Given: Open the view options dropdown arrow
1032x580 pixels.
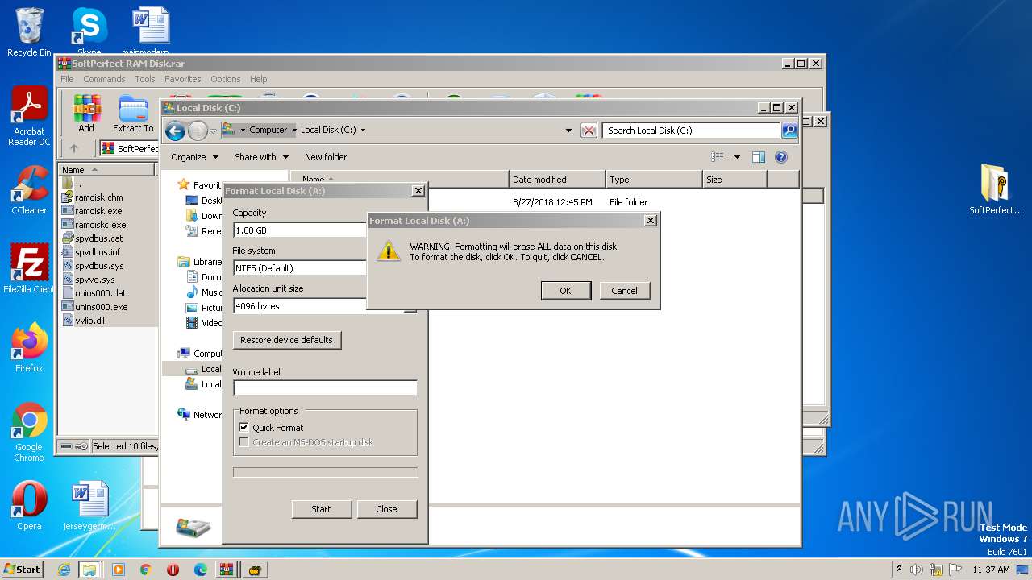Looking at the screenshot, I should (737, 157).
